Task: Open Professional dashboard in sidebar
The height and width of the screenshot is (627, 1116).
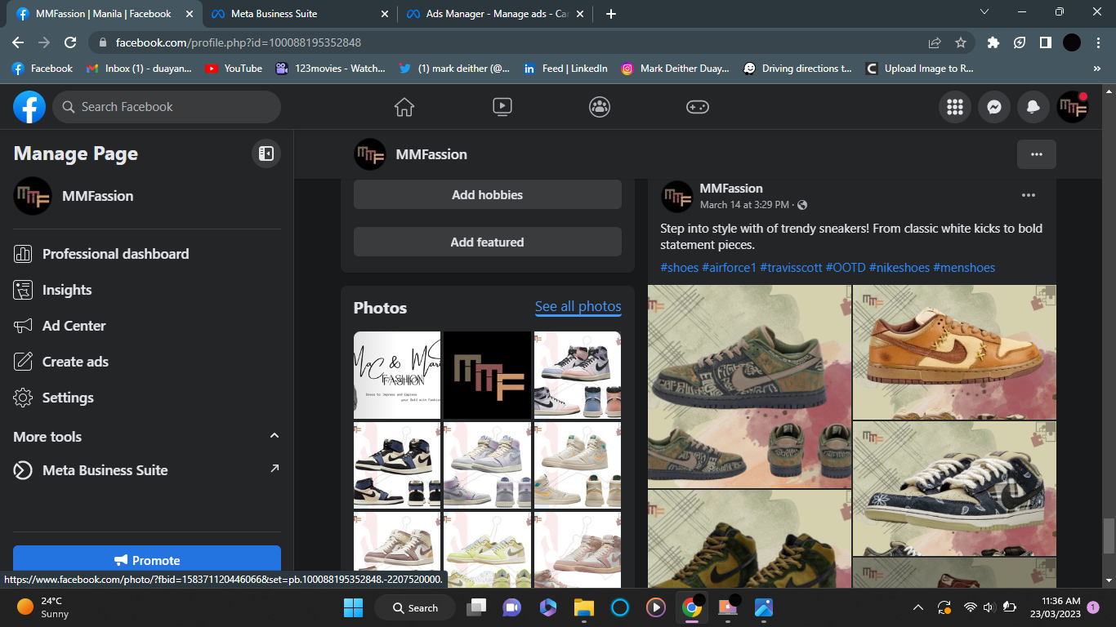Action: point(147,254)
